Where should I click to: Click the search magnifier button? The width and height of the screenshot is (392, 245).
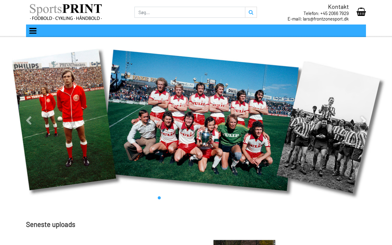pyautogui.click(x=251, y=12)
